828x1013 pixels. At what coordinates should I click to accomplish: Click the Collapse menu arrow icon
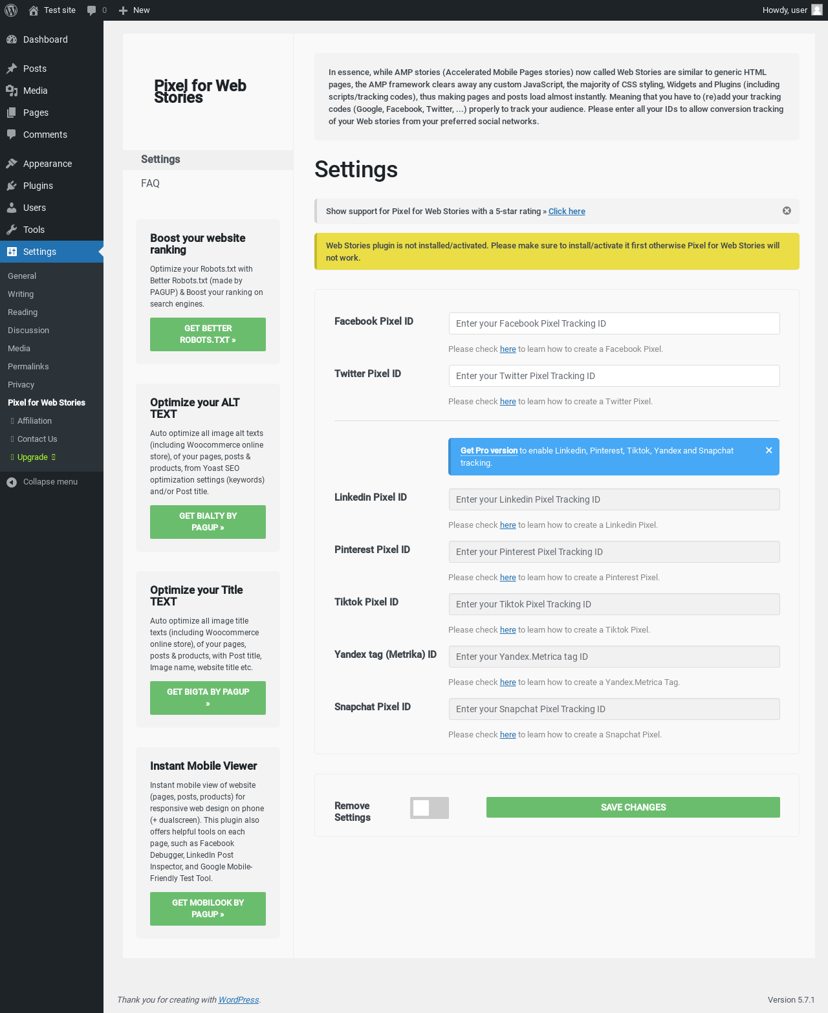(12, 482)
